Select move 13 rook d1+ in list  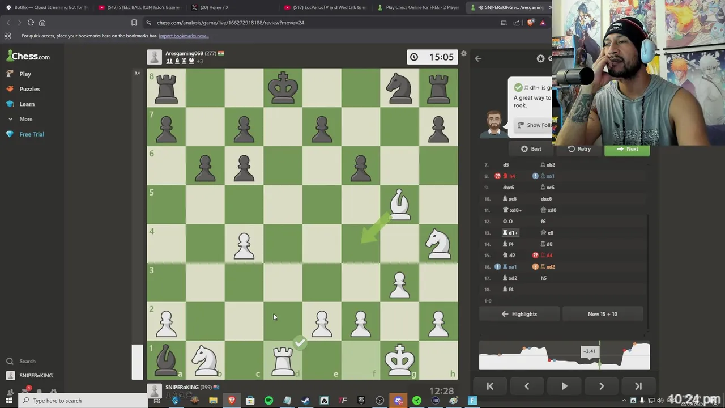click(x=510, y=233)
